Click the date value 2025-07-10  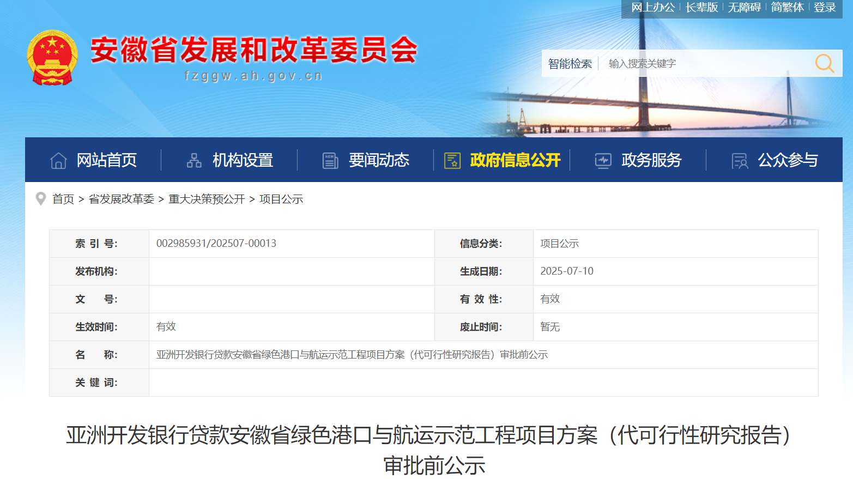click(x=567, y=271)
